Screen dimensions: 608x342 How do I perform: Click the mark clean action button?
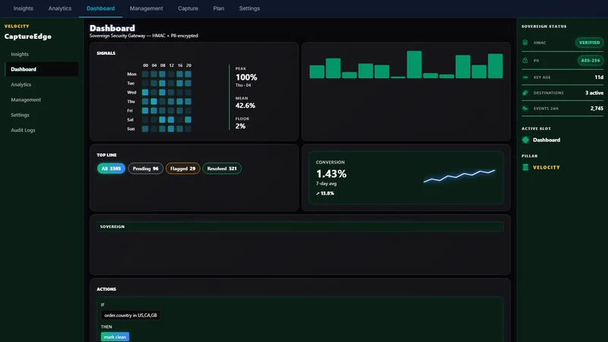point(115,337)
